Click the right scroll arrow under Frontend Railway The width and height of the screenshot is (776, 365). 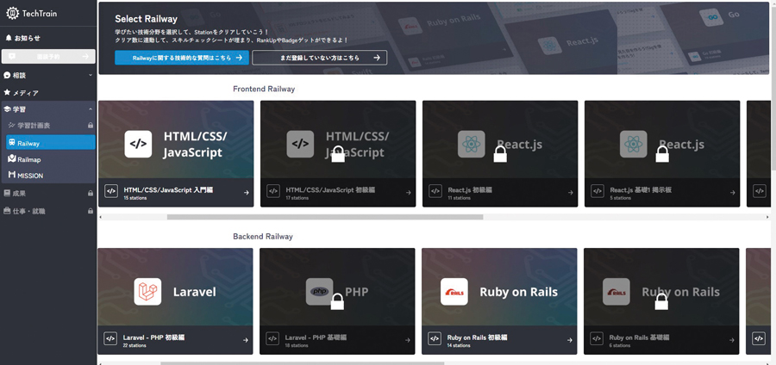pyautogui.click(x=767, y=217)
